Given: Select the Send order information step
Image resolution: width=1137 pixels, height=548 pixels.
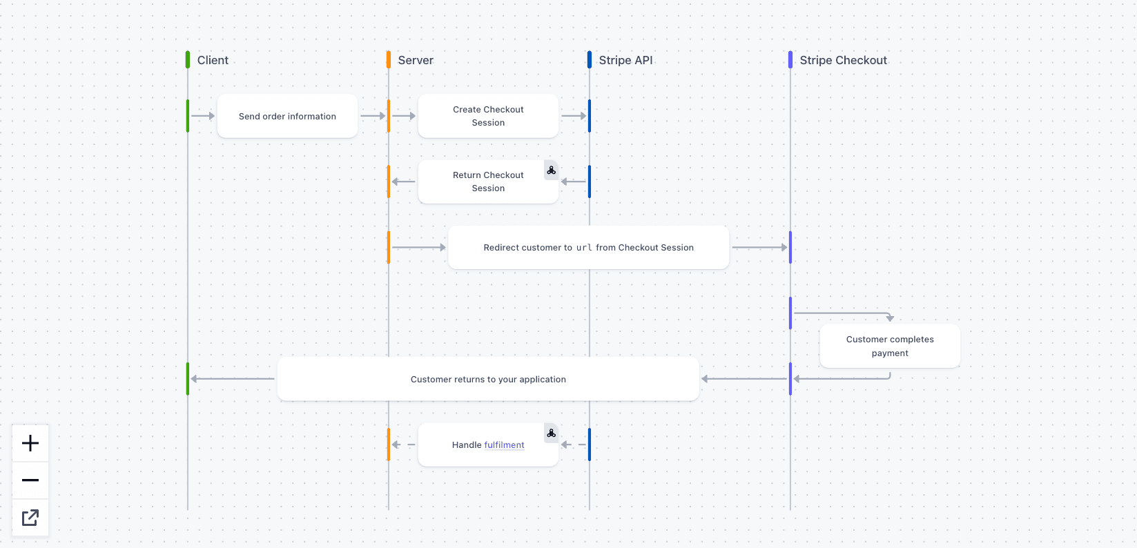Looking at the screenshot, I should [x=287, y=116].
